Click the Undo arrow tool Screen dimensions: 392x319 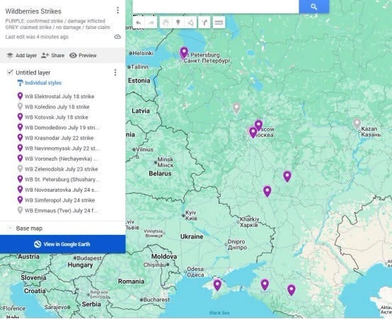(139, 23)
